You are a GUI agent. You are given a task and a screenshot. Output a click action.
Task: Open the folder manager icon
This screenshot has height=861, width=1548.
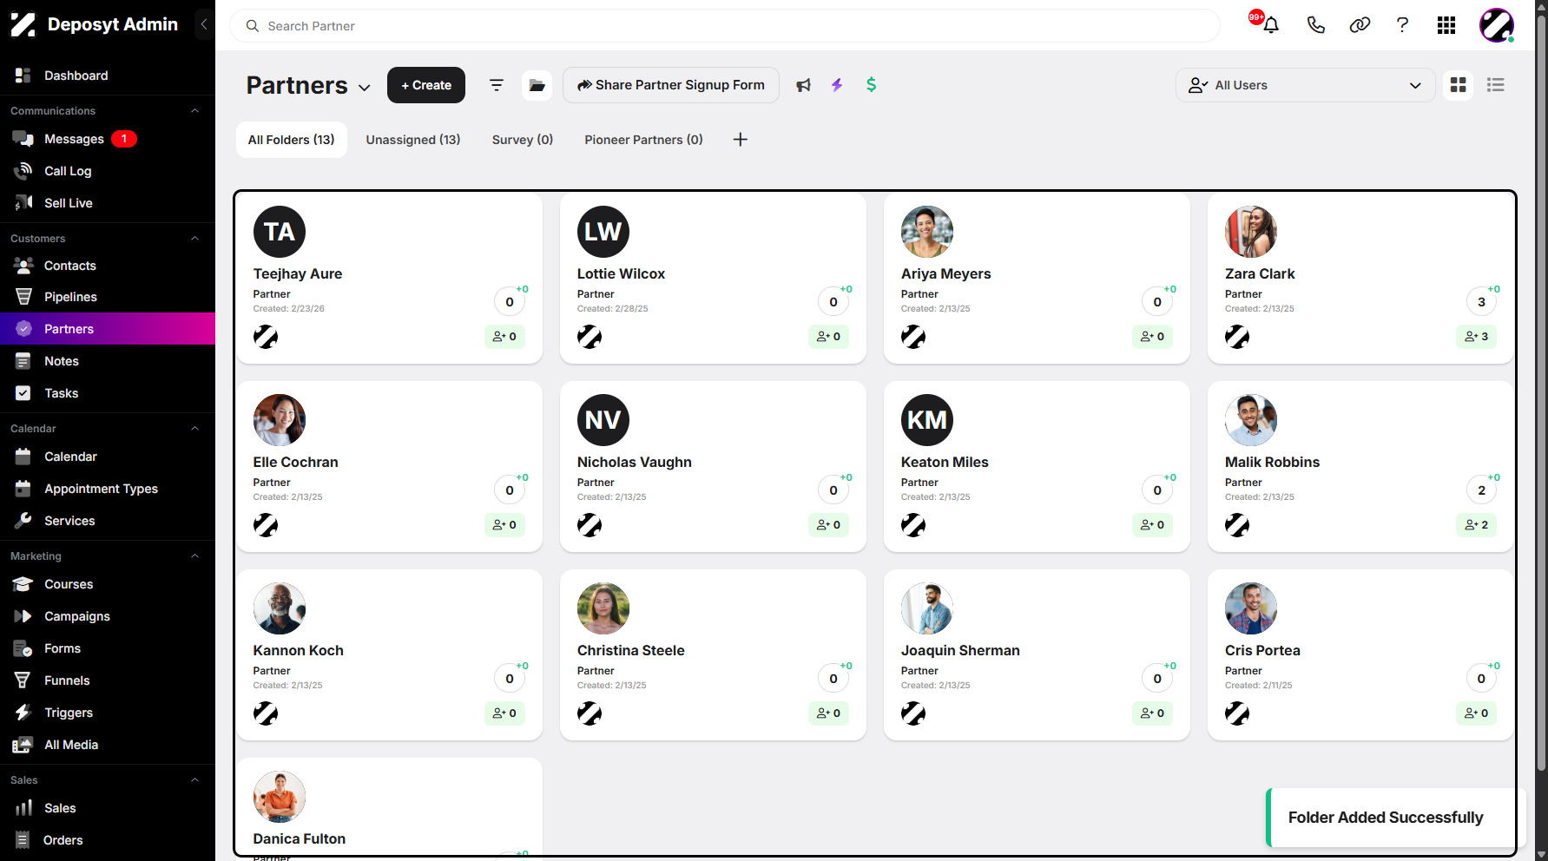[537, 85]
